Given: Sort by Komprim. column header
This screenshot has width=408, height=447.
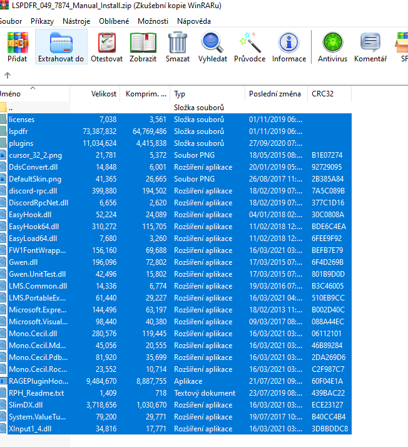Looking at the screenshot, I should tap(145, 94).
